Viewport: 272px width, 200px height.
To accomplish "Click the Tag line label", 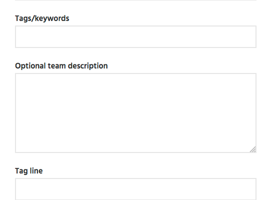I will click(x=29, y=171).
